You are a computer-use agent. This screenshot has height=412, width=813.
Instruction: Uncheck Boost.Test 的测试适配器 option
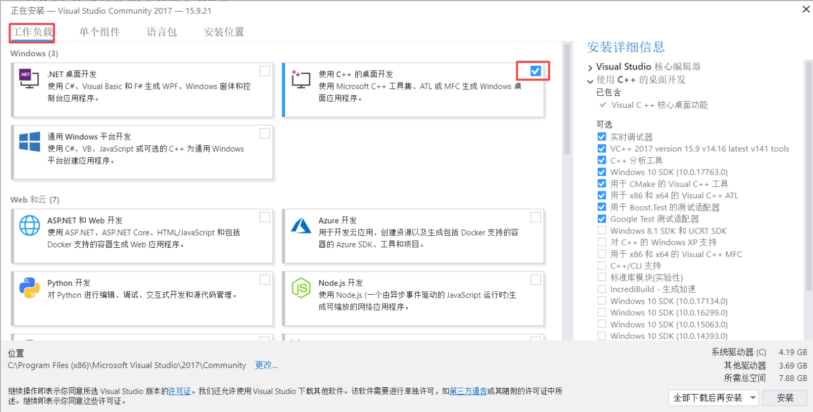pyautogui.click(x=601, y=207)
